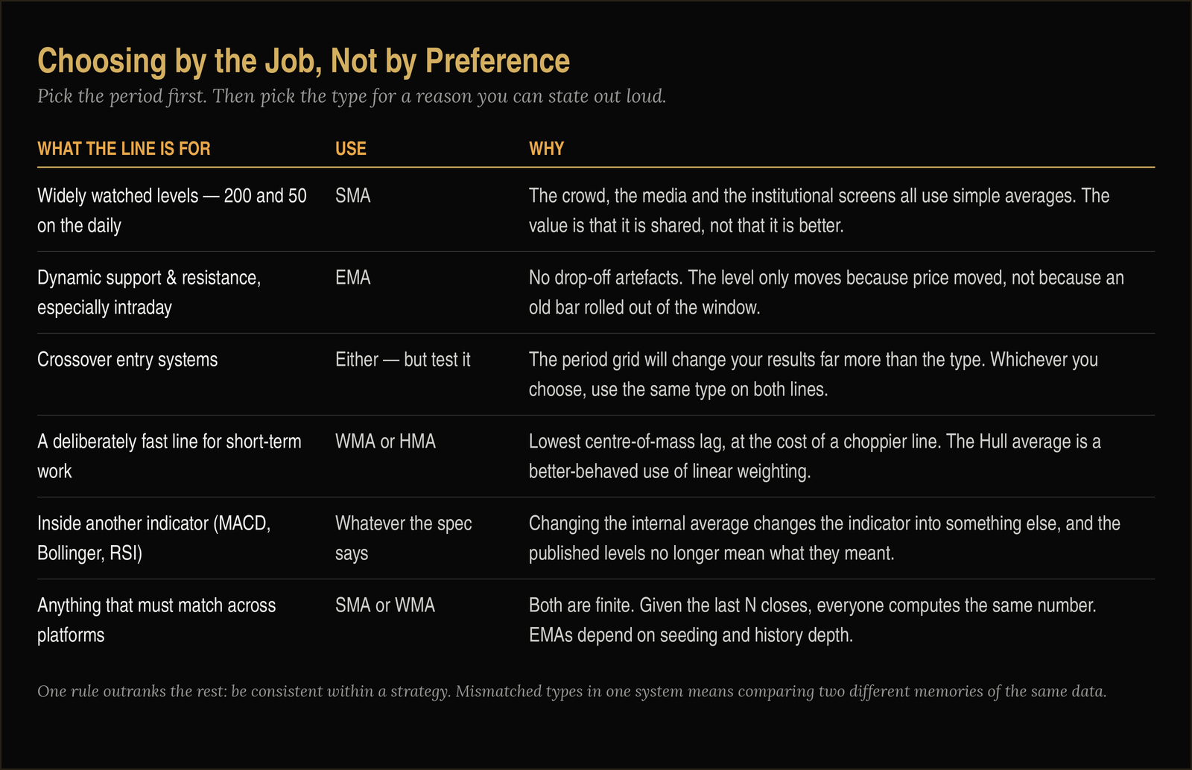Click the 'EMA' use cell
Image resolution: width=1192 pixels, height=770 pixels.
pyautogui.click(x=353, y=278)
